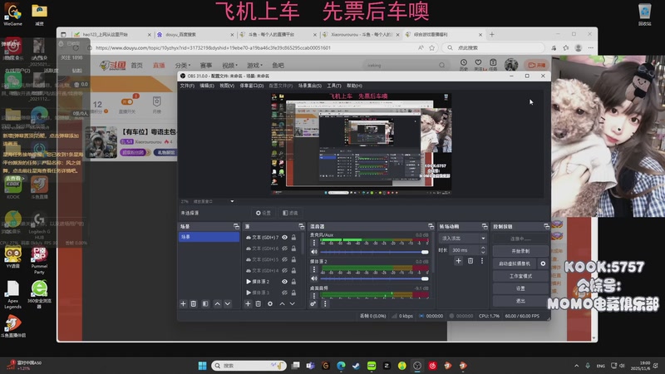665x374 pixels.
Task: Open Douyu following heart icon
Action: pos(479,64)
